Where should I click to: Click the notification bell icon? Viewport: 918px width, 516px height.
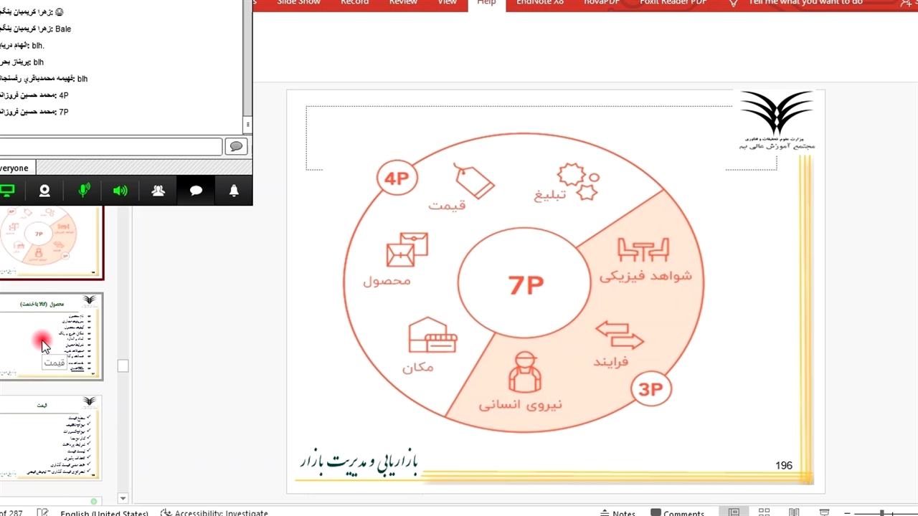pyautogui.click(x=234, y=191)
